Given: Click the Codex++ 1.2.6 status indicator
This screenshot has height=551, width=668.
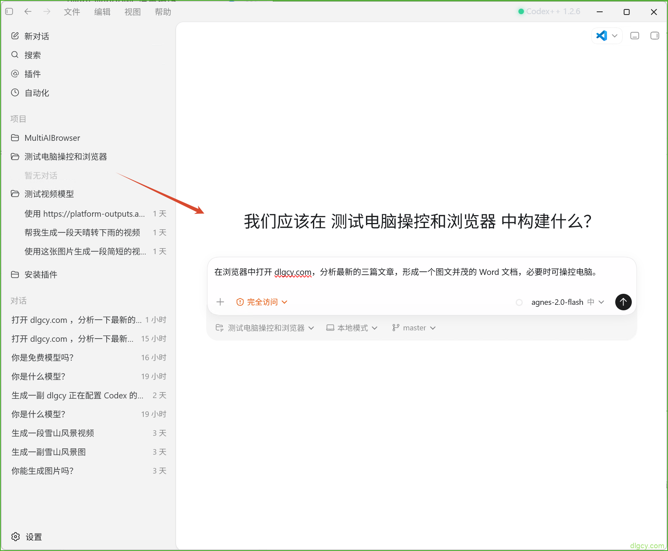Looking at the screenshot, I should [x=550, y=11].
